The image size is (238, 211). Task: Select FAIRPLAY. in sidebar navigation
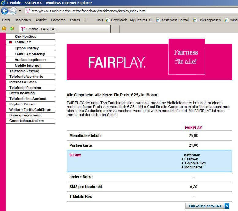[23, 42]
